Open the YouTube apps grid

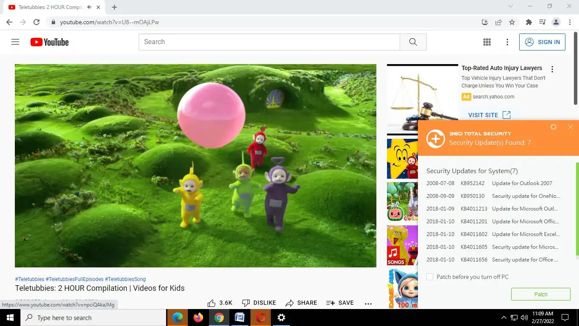[x=487, y=42]
